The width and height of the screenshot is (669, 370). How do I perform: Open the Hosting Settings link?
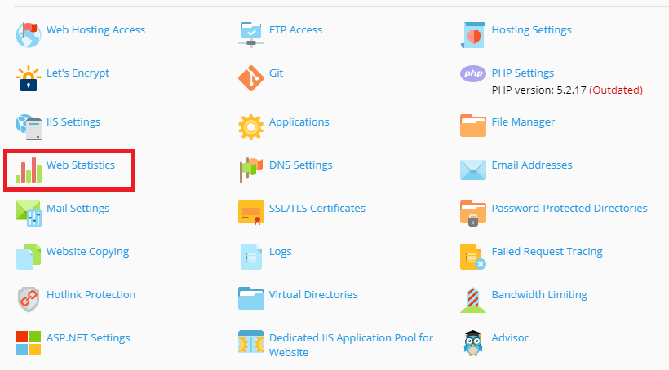pos(531,30)
